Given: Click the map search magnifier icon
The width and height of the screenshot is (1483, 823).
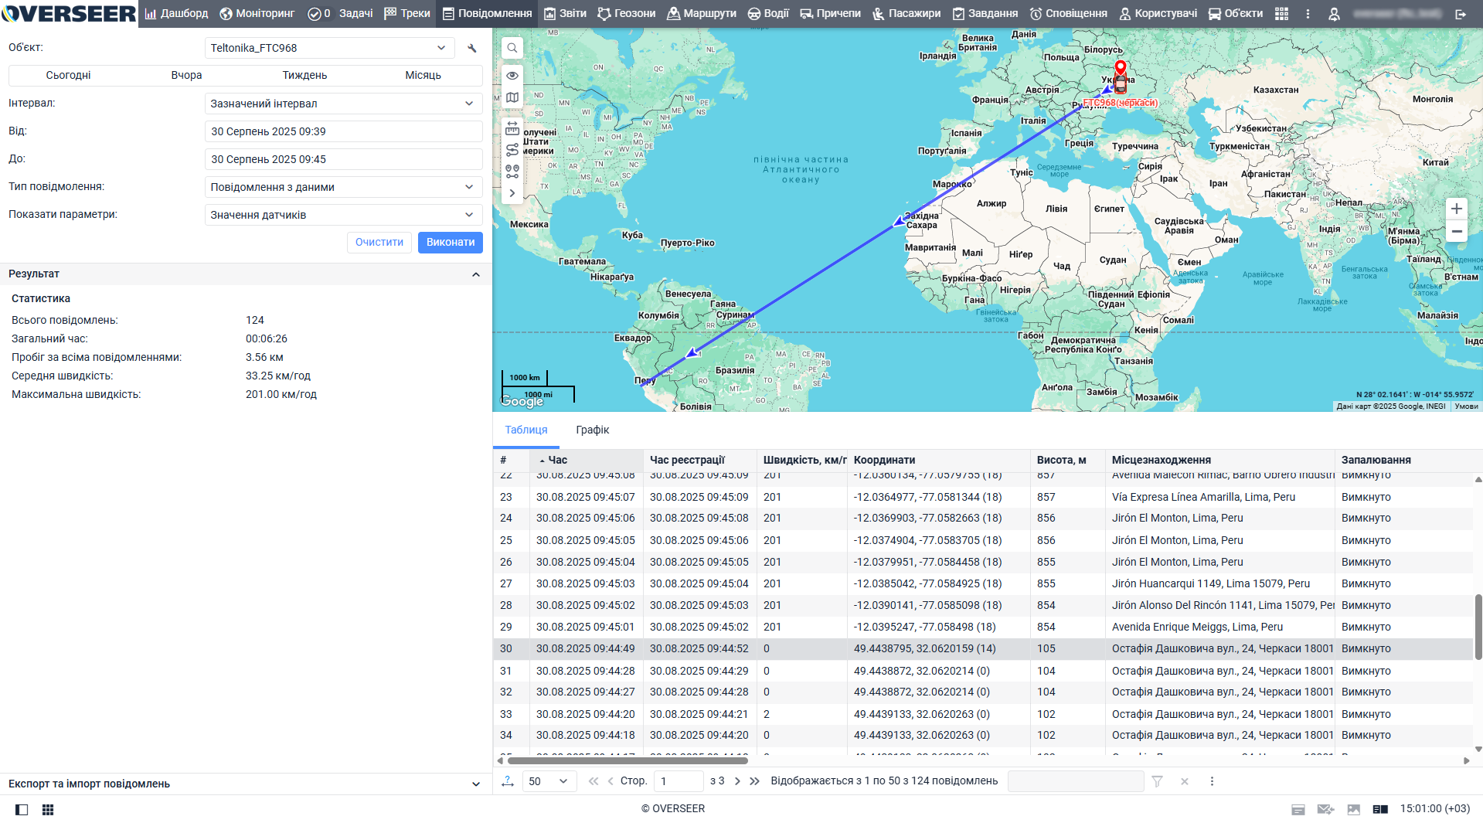Looking at the screenshot, I should 512,48.
